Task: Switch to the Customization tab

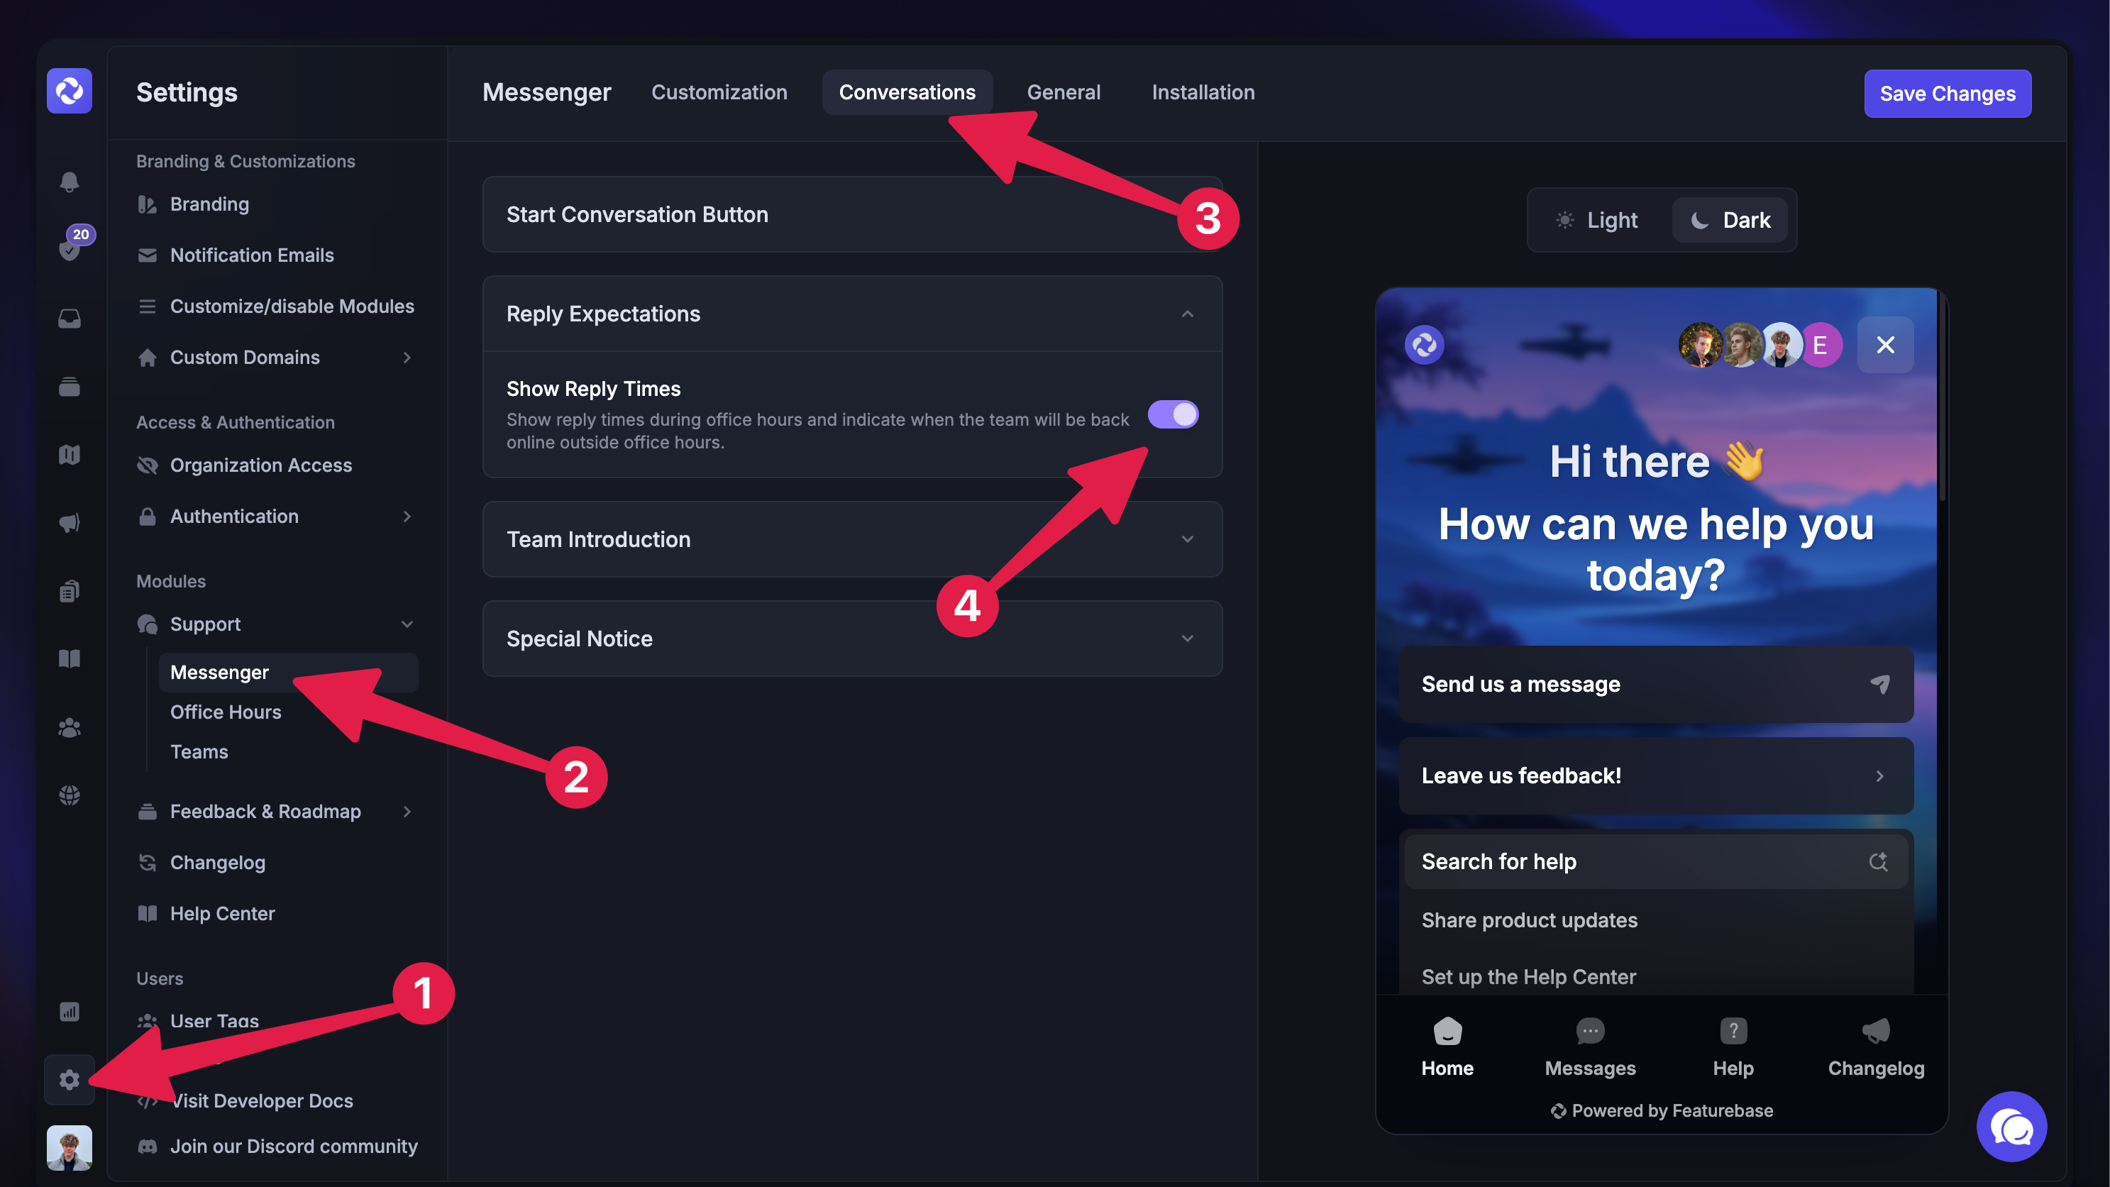Action: (718, 92)
